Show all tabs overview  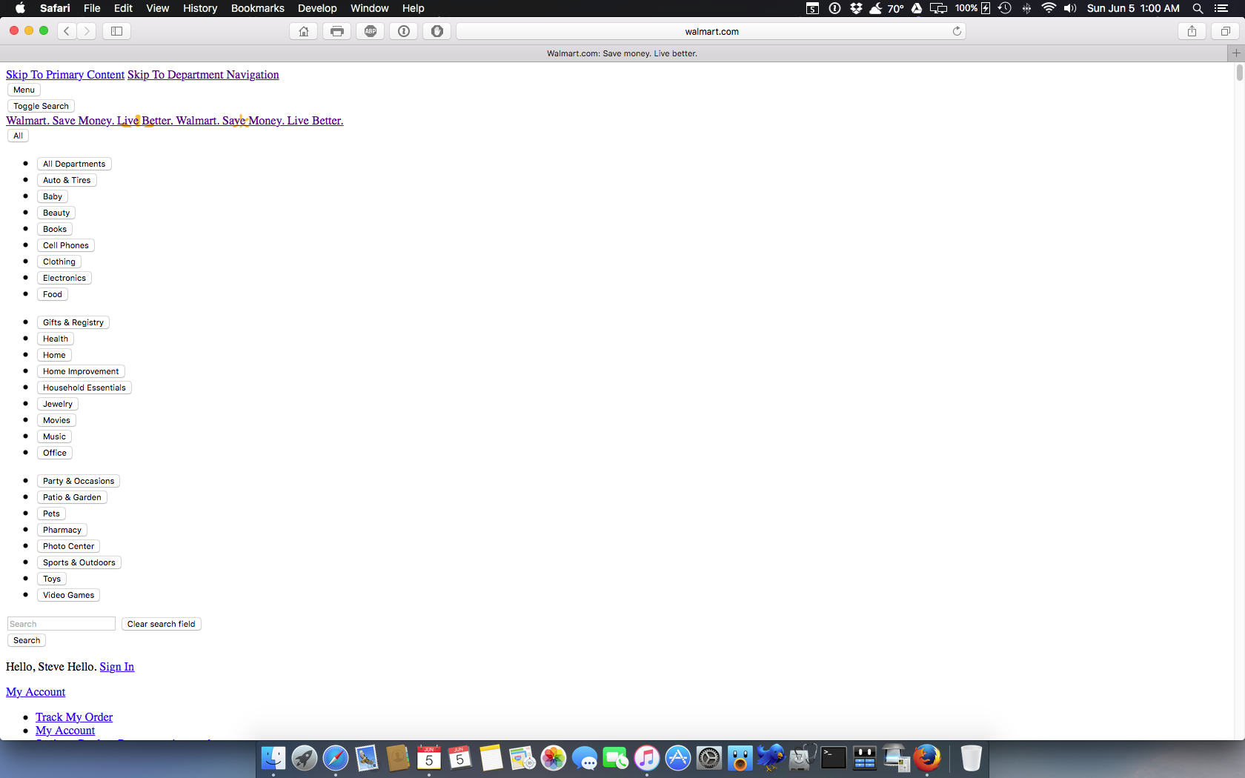click(1225, 31)
